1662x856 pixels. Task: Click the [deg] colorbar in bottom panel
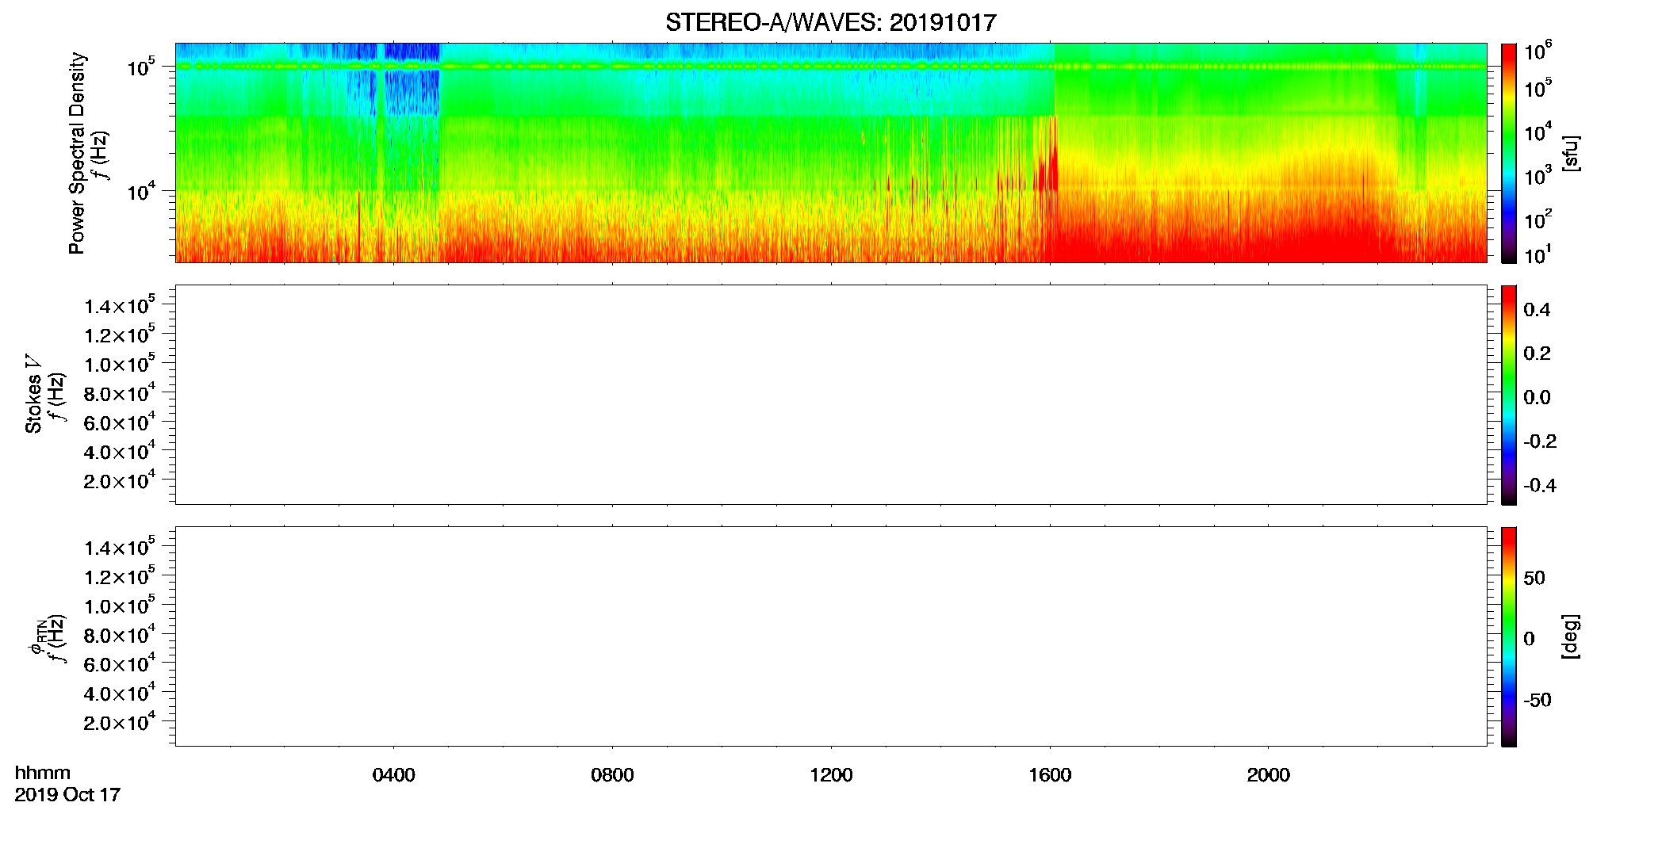coord(1509,636)
